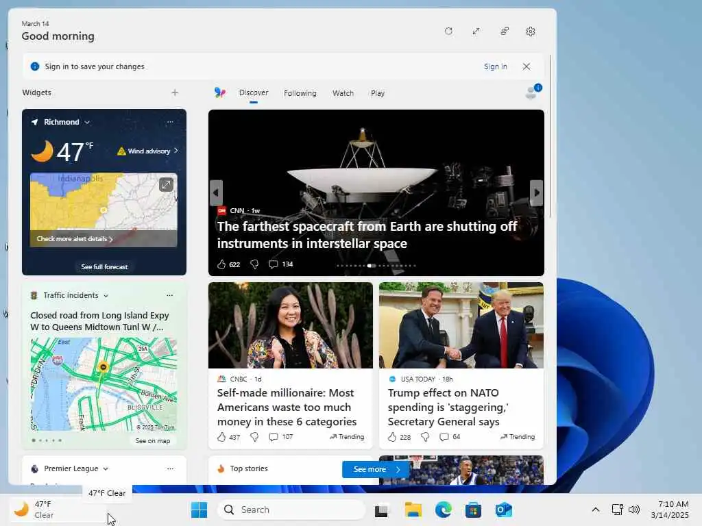The height and width of the screenshot is (526, 702).
Task: Expand Traffic incidents dropdown
Action: click(106, 296)
